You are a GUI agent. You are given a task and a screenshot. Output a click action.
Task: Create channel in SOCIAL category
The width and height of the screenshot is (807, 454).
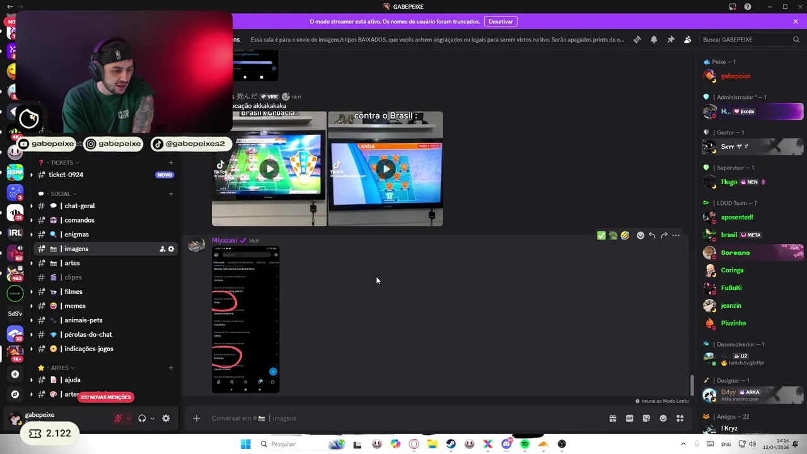171,194
